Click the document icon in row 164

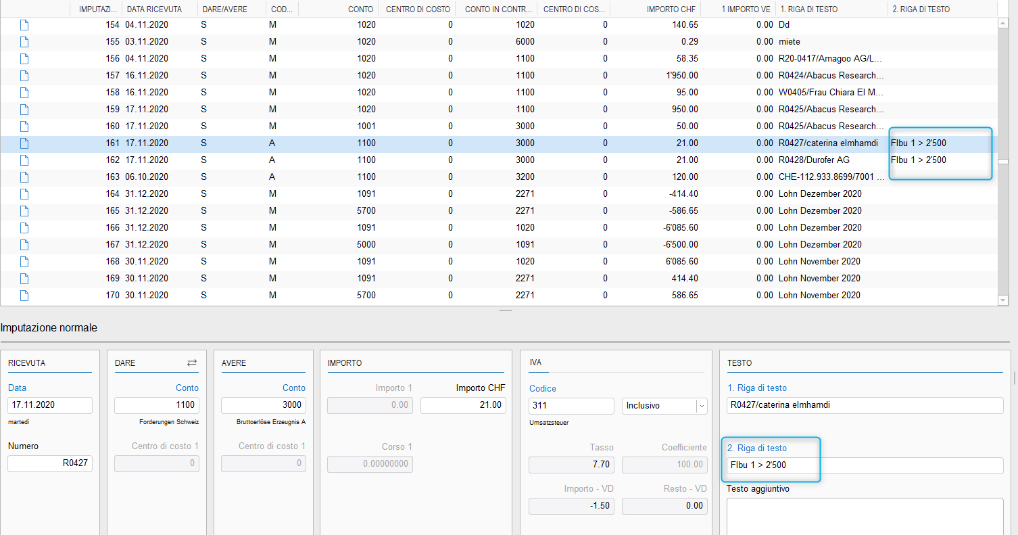coord(24,193)
